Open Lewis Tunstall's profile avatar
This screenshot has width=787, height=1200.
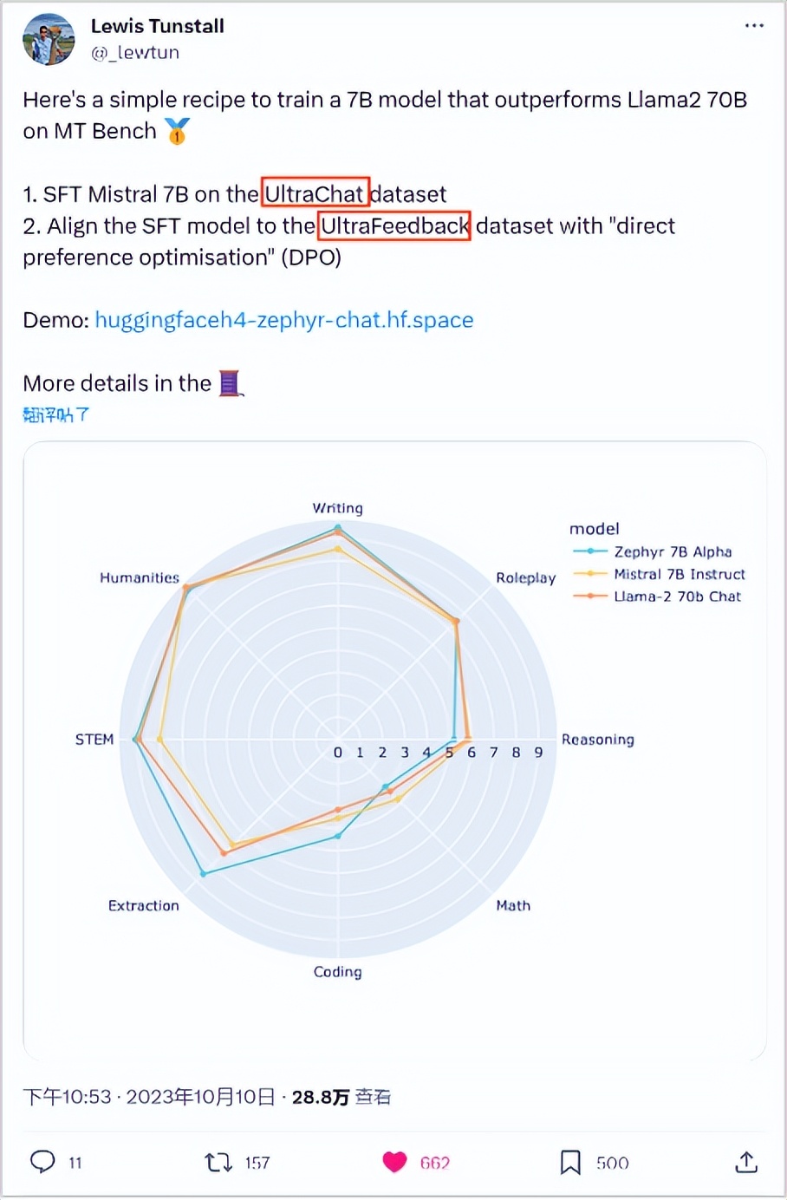click(49, 39)
